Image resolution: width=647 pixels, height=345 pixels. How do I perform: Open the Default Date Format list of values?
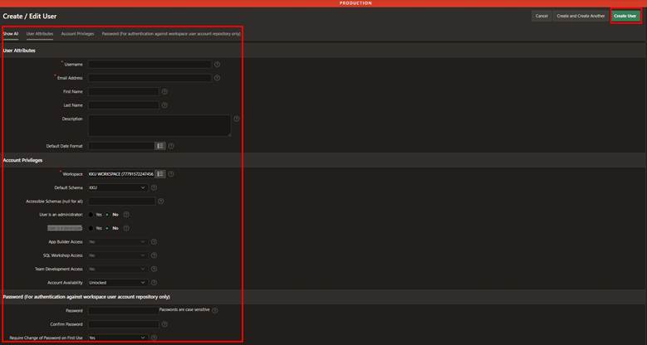pos(160,146)
